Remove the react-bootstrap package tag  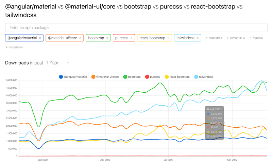tap(168, 38)
